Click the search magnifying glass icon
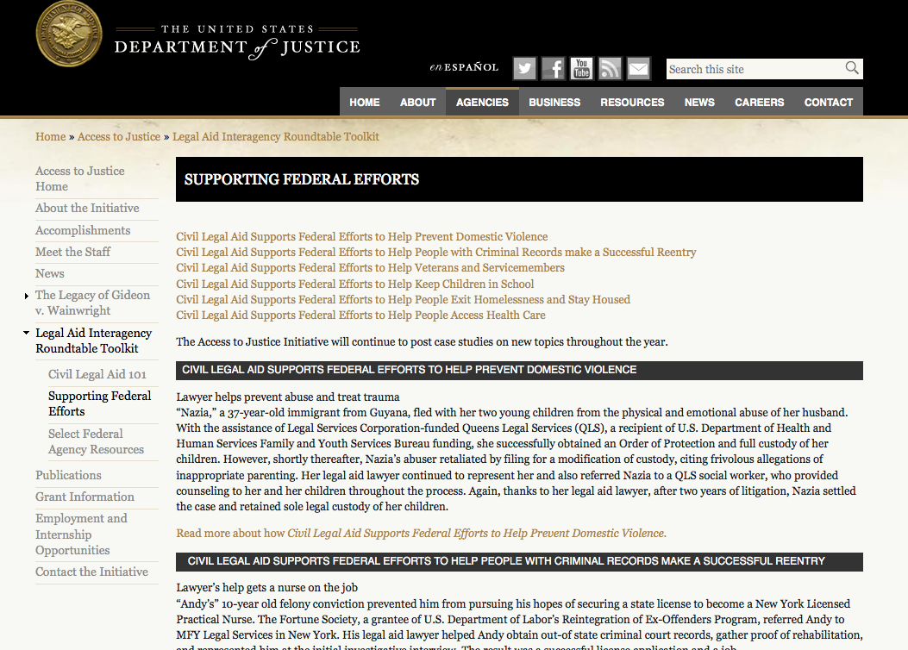The width and height of the screenshot is (908, 650). [x=852, y=69]
